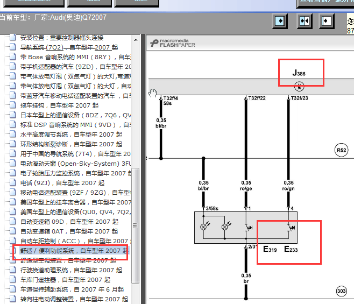
Task: Click the E233 switch label
Action: (x=291, y=249)
